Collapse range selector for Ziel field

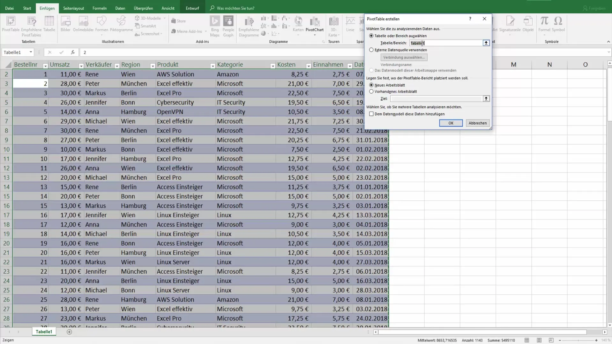click(486, 99)
